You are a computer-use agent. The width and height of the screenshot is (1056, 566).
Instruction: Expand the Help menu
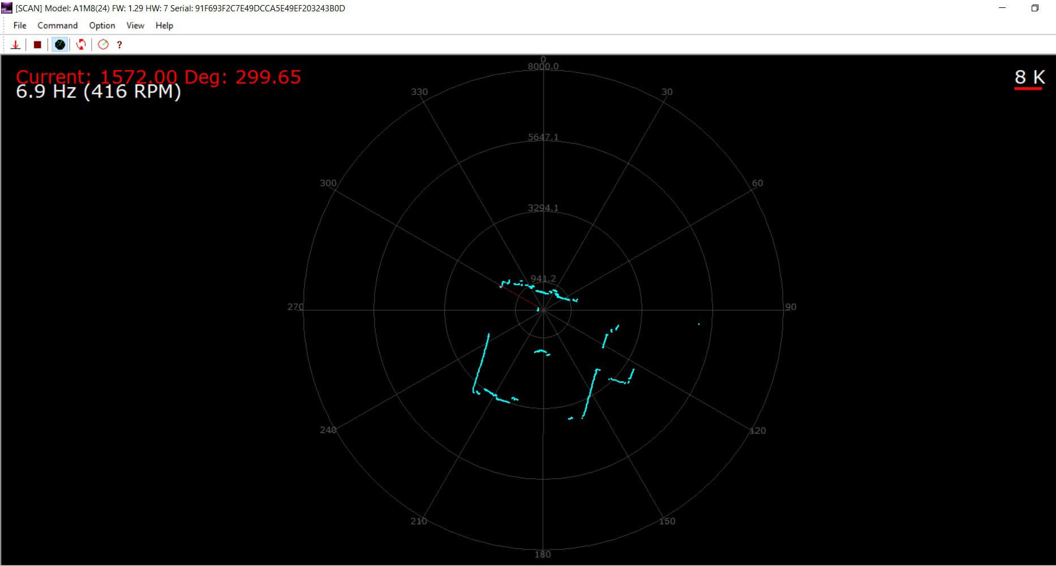[164, 25]
